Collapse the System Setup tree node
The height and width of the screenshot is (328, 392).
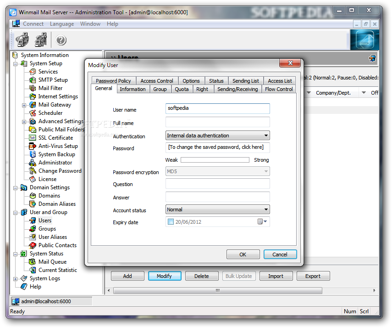(x=16, y=64)
